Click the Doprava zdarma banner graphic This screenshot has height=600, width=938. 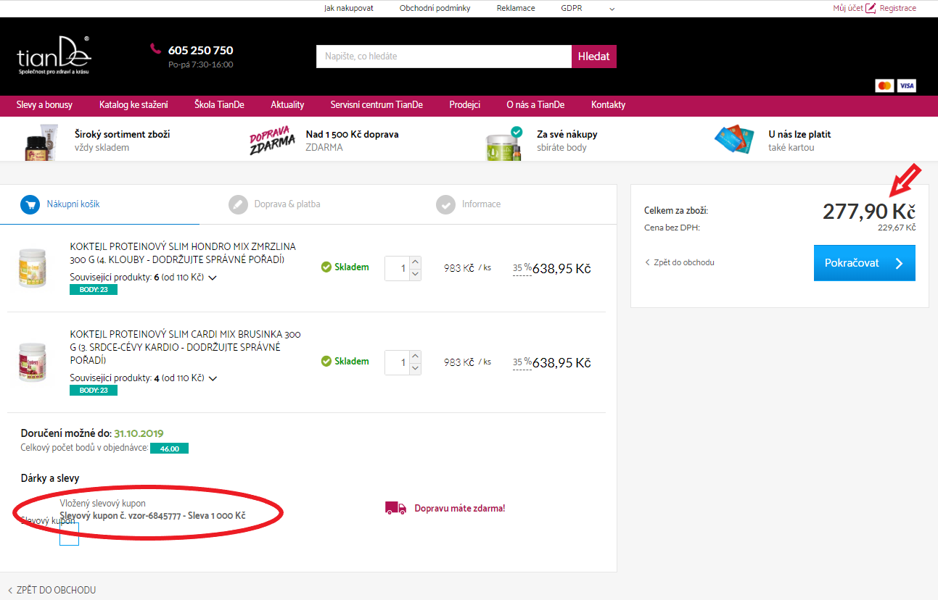click(x=272, y=141)
